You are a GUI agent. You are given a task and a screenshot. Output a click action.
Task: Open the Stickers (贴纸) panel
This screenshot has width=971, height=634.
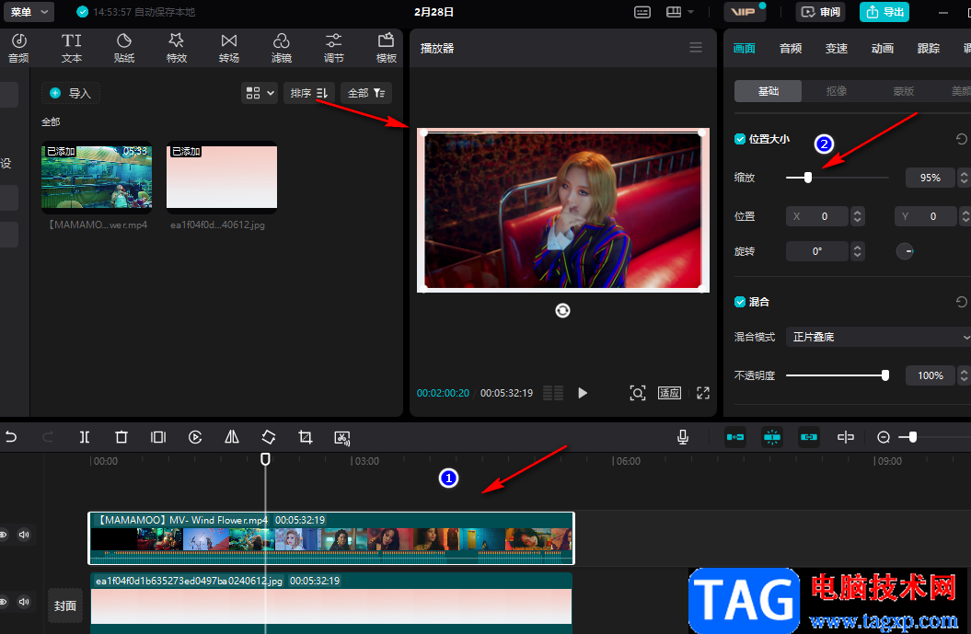124,48
